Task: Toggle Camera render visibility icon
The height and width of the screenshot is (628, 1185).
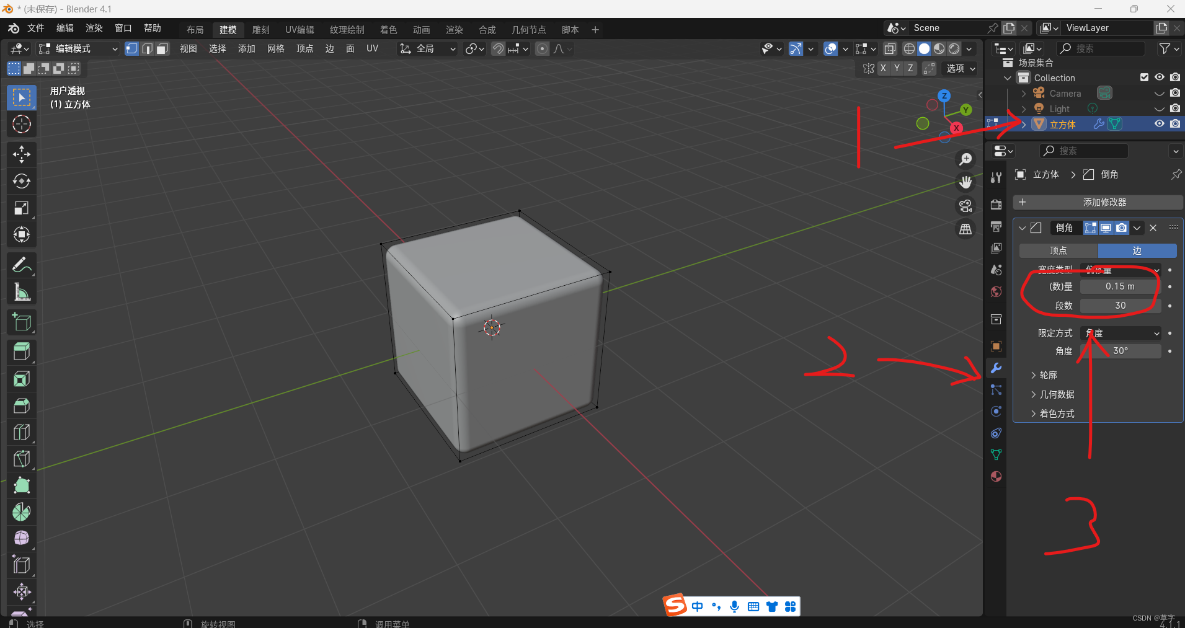Action: click(x=1175, y=93)
